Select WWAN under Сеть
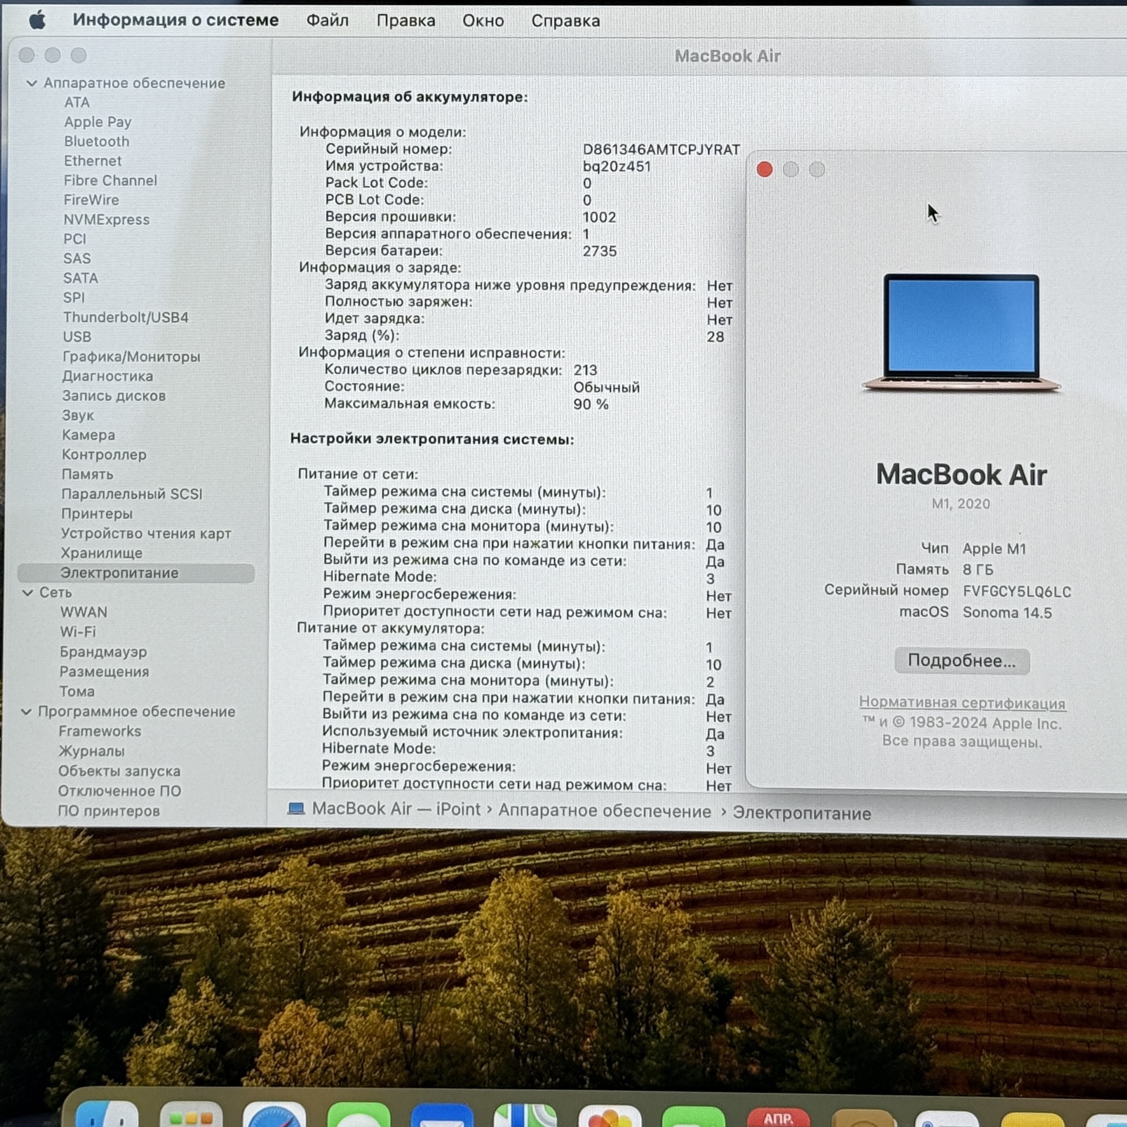Viewport: 1127px width, 1127px height. coord(83,612)
